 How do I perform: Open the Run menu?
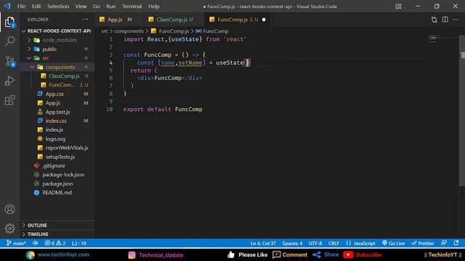coord(111,7)
